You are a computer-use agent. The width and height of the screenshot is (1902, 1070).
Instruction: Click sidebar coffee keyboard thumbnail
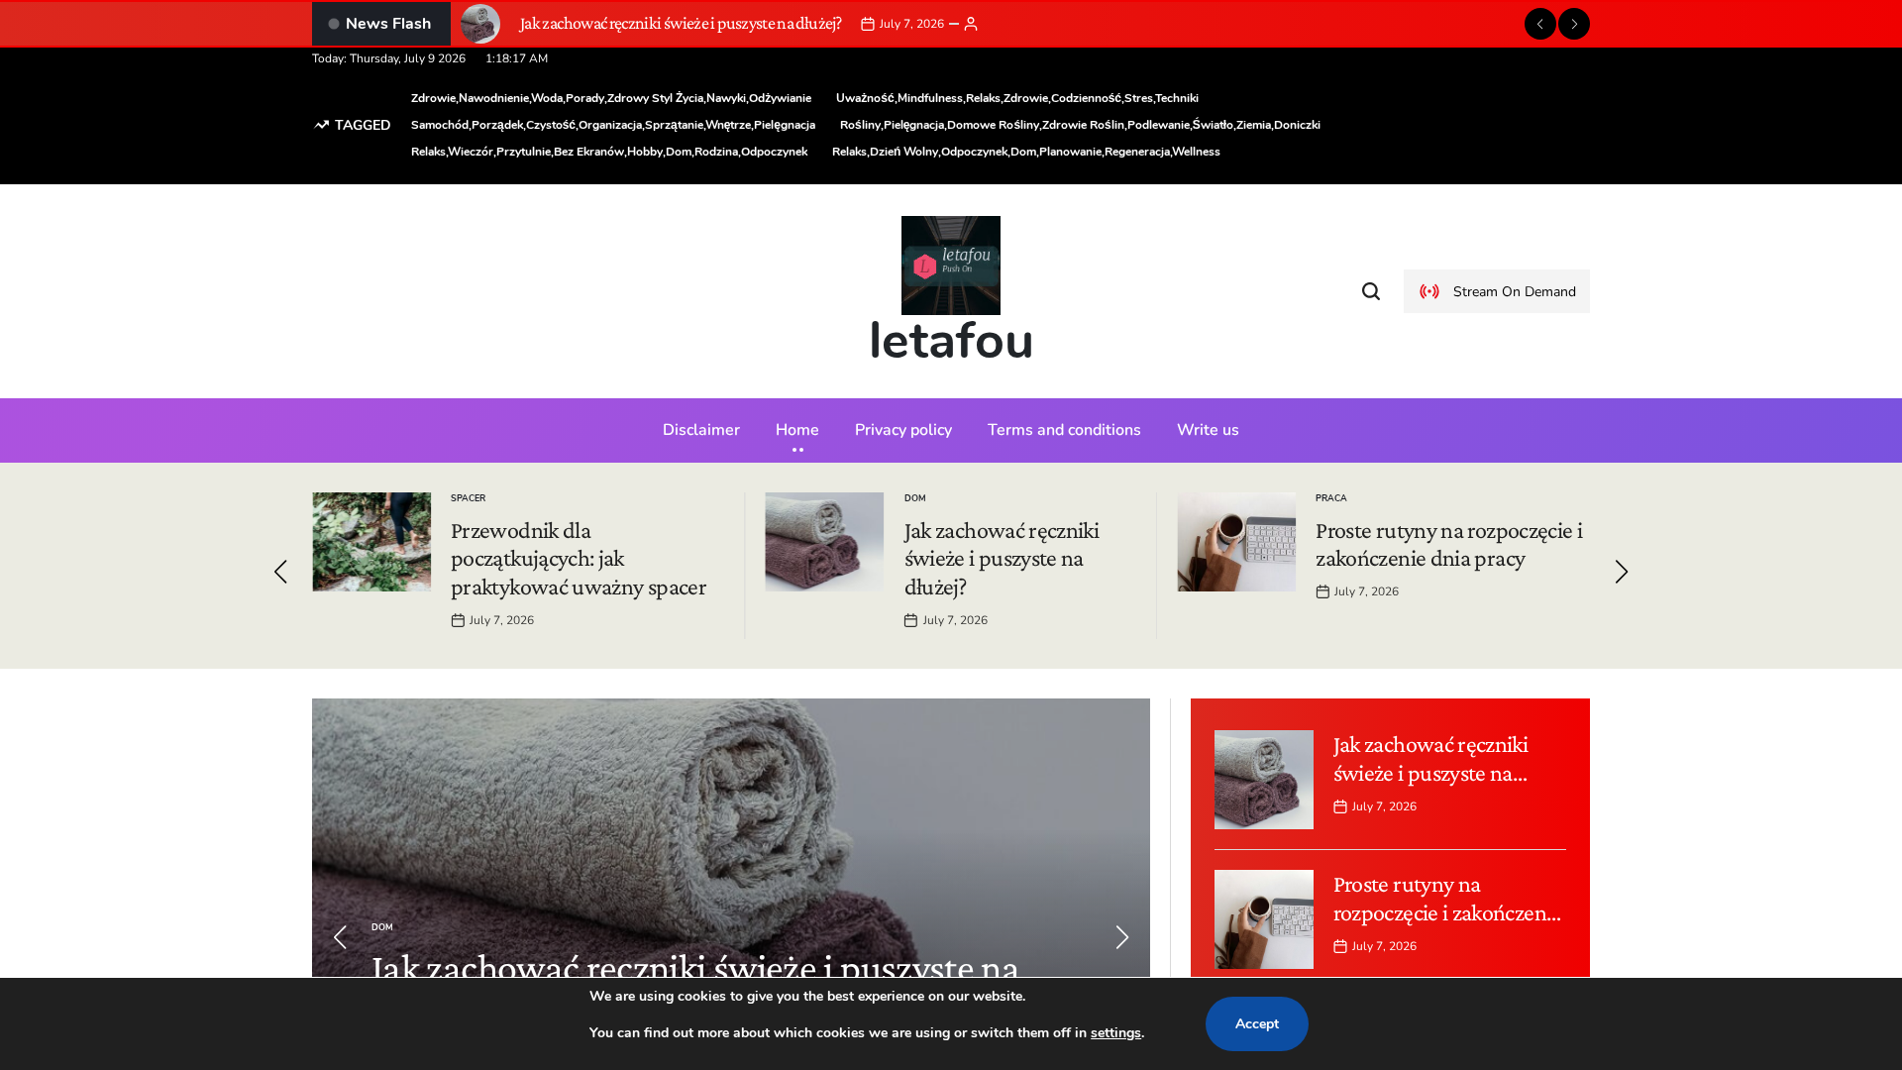1264,919
